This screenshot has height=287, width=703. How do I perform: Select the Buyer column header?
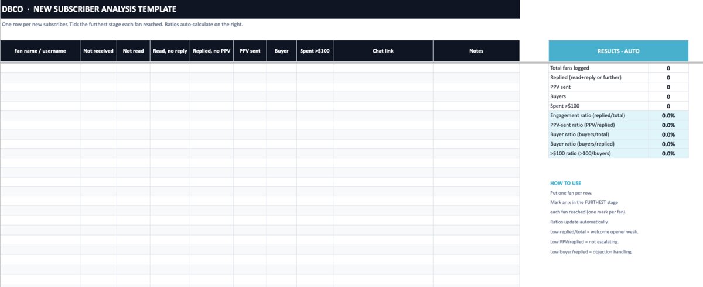coord(282,51)
